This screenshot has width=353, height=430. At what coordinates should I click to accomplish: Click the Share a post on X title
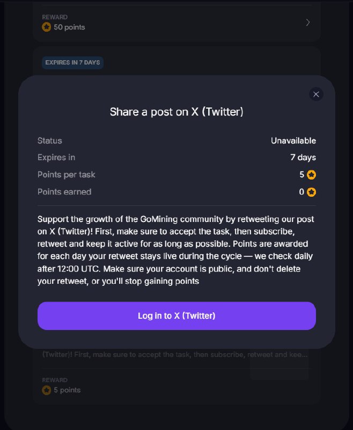(176, 112)
